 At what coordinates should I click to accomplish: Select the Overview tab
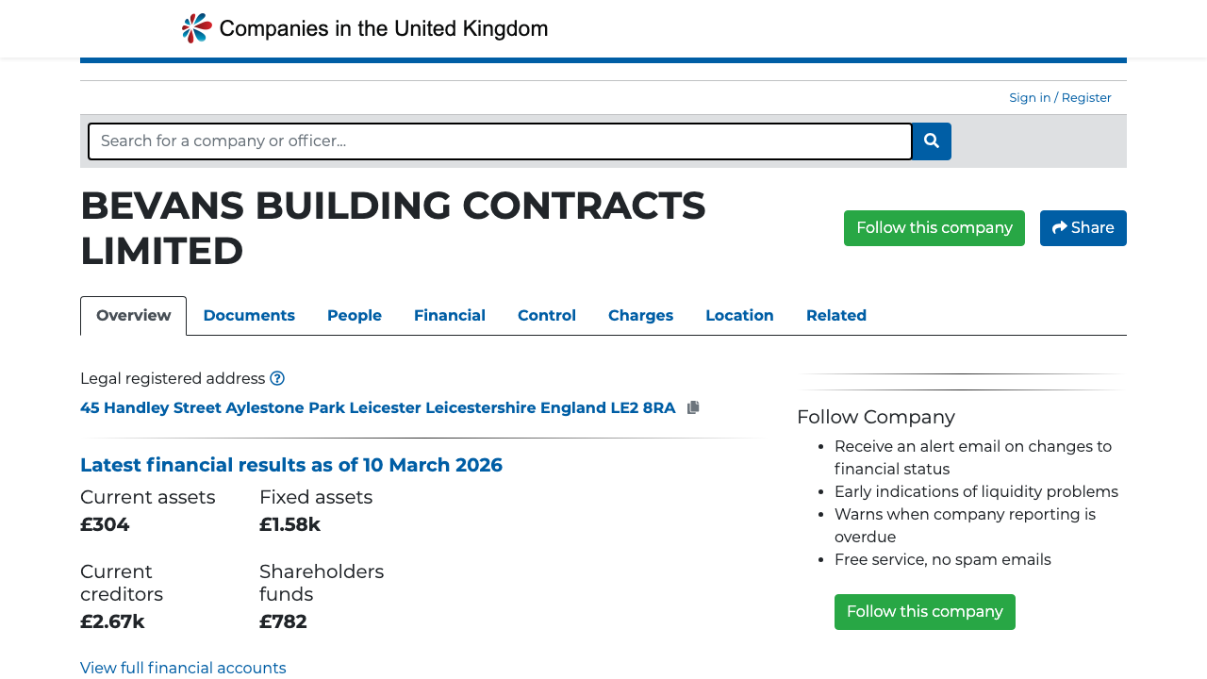pos(133,315)
